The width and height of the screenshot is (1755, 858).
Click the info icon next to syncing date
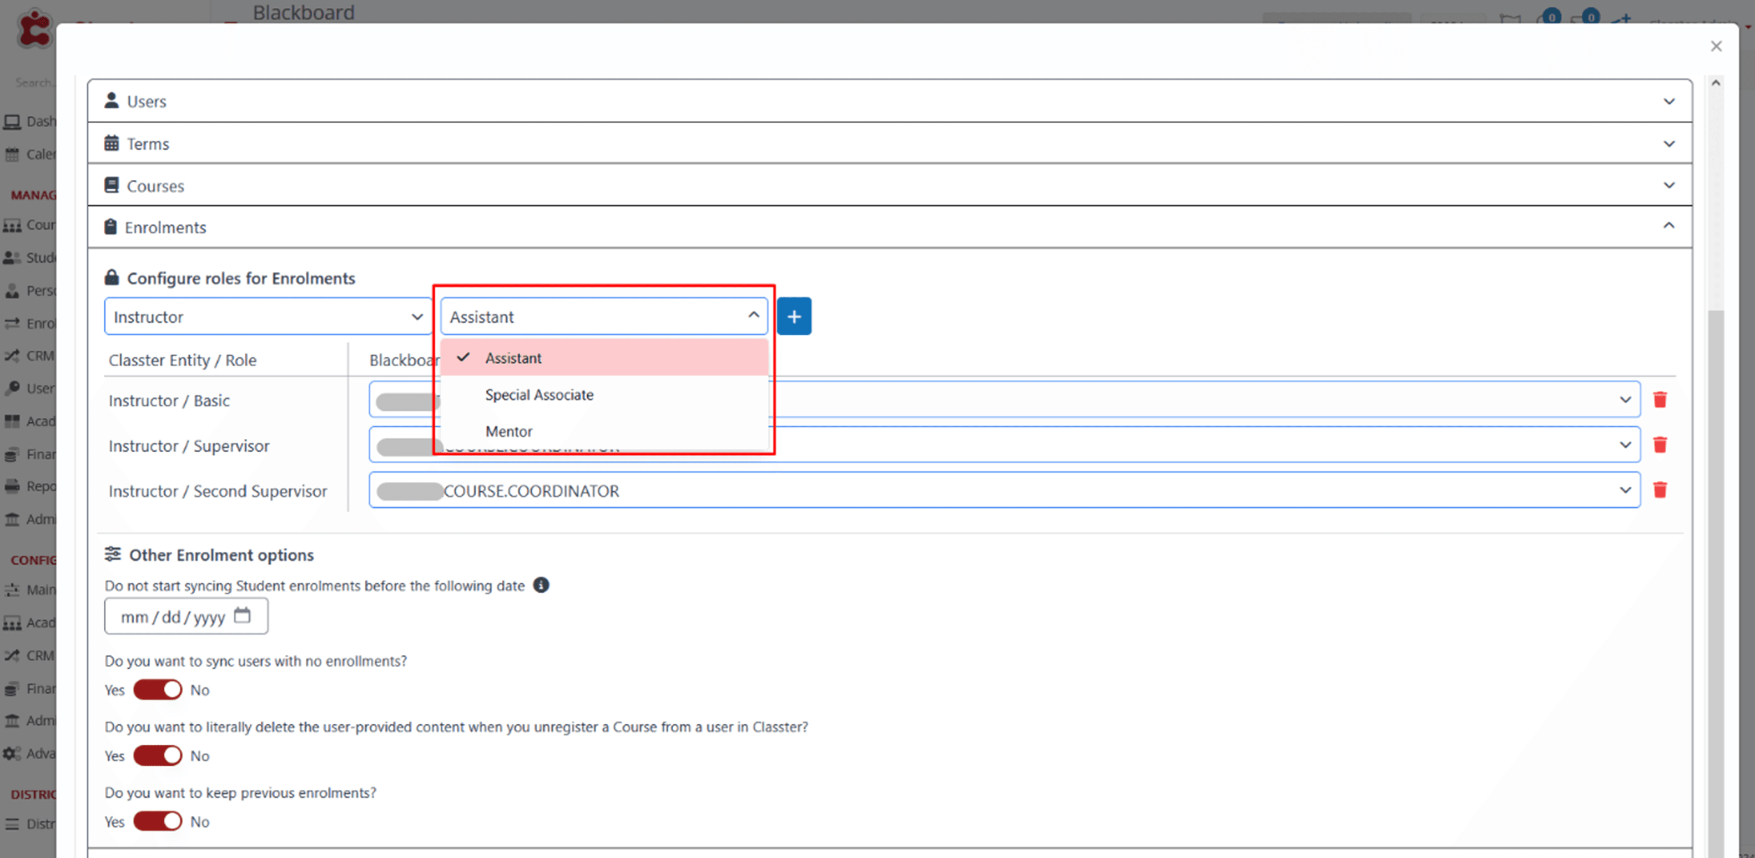coord(541,585)
